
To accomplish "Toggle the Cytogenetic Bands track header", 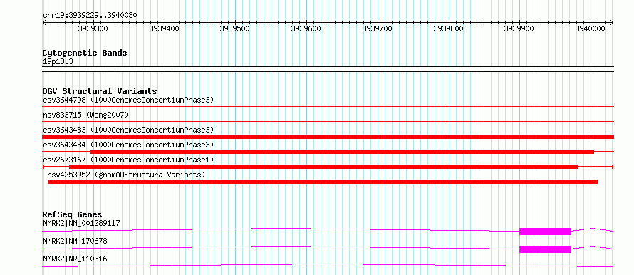I will pyautogui.click(x=85, y=53).
